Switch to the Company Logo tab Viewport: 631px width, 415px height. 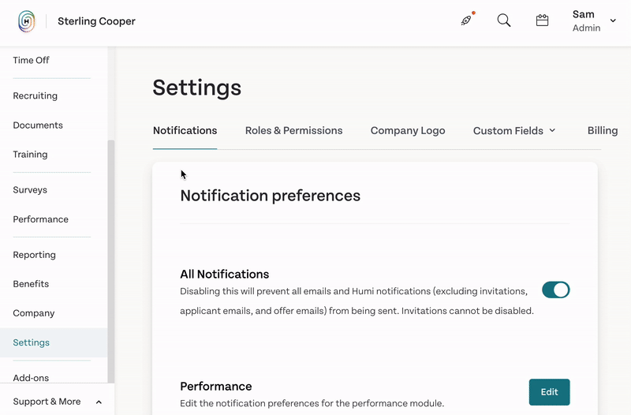coord(408,131)
